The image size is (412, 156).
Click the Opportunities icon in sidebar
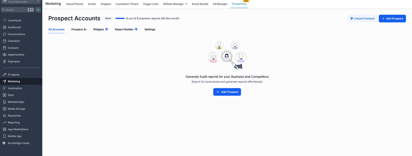pyautogui.click(x=5, y=55)
